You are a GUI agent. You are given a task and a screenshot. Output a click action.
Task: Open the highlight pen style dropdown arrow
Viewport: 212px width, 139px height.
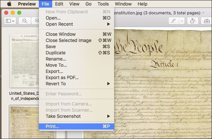coord(182,21)
